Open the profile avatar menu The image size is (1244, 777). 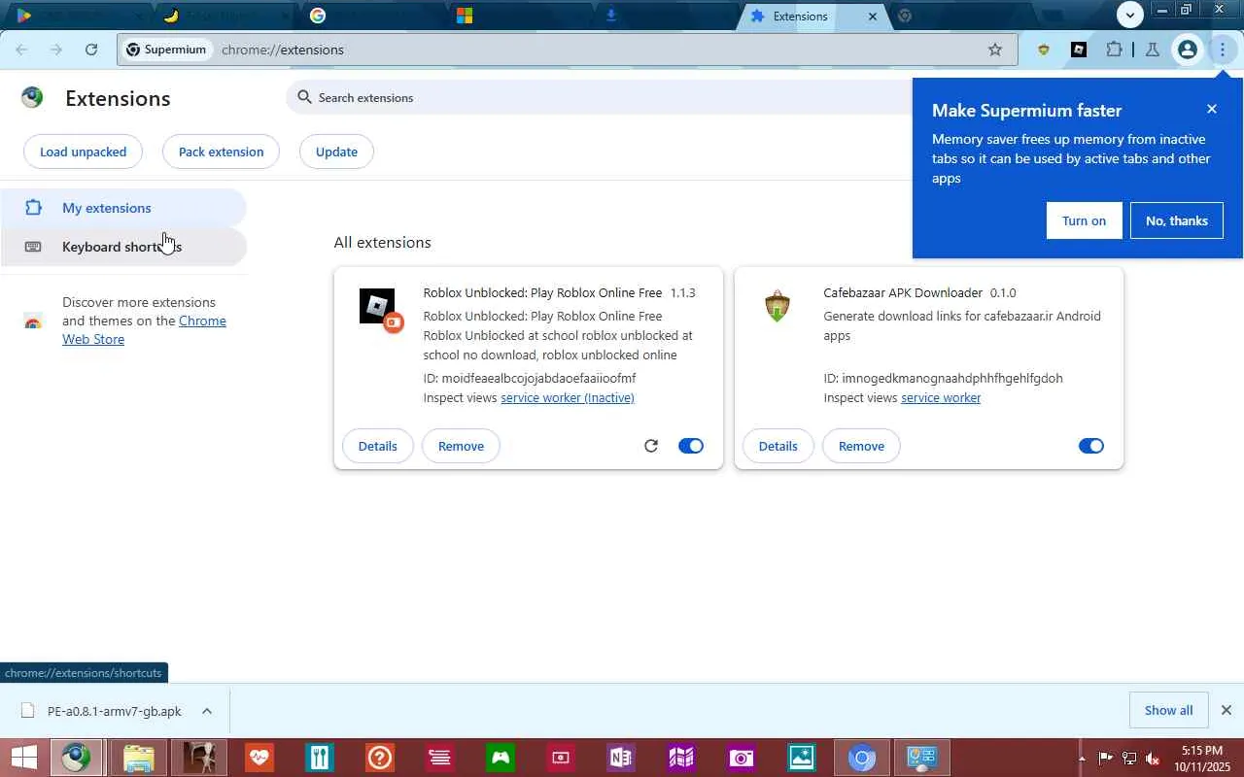click(1187, 50)
